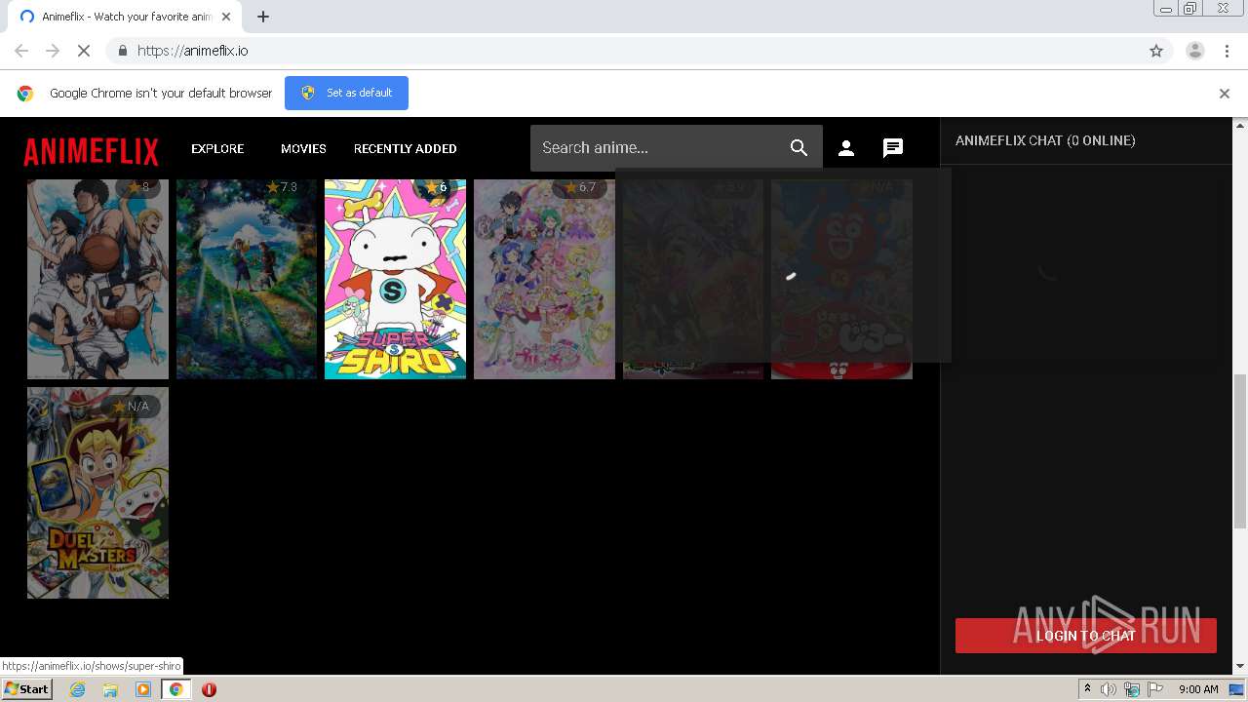Open the magical girls poster rated 6.7

544,279
